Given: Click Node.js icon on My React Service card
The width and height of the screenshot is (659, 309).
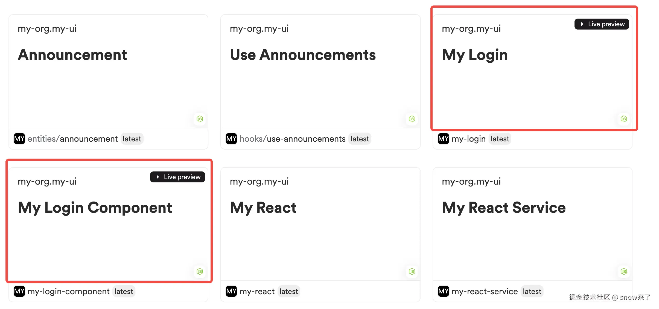Looking at the screenshot, I should (x=624, y=272).
